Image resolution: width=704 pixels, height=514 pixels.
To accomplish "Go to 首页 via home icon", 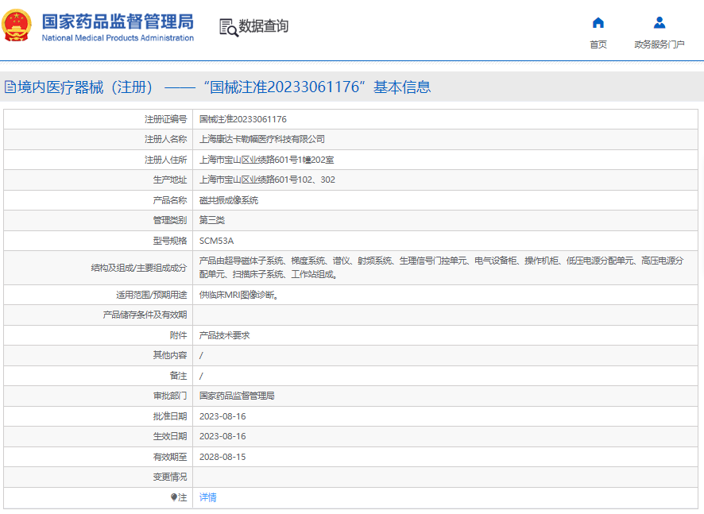I will (598, 22).
